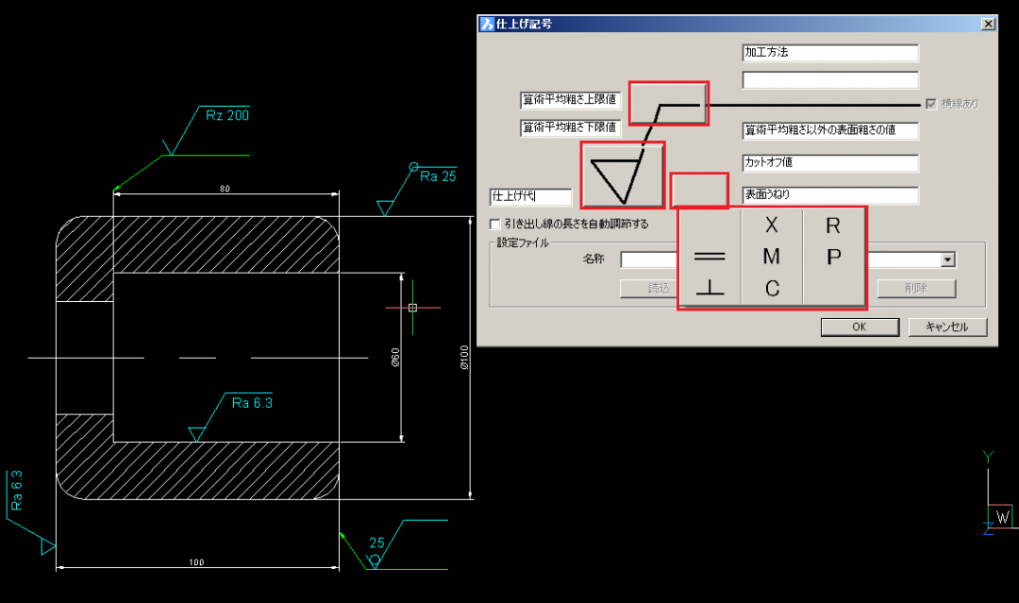Click the OK button
1019x603 pixels.
pyautogui.click(x=860, y=327)
